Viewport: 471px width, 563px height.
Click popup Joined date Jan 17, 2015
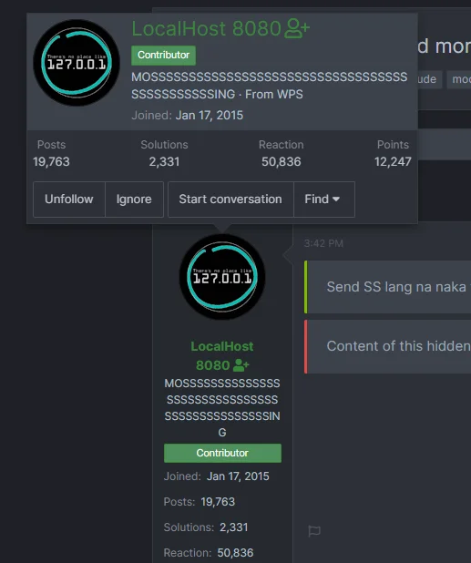(210, 116)
